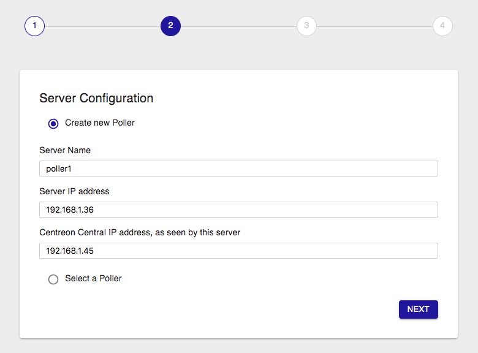Choose the Select a Poller radio button

point(53,279)
